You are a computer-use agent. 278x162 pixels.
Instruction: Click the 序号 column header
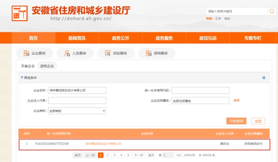pyautogui.click(x=27, y=134)
